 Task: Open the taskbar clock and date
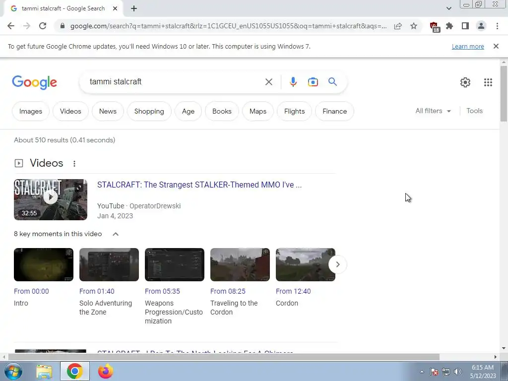[x=483, y=372]
